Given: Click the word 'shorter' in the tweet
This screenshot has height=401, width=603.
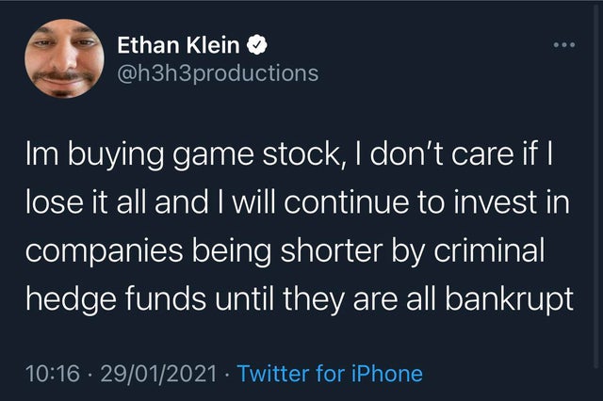Looking at the screenshot, I should pos(332,250).
